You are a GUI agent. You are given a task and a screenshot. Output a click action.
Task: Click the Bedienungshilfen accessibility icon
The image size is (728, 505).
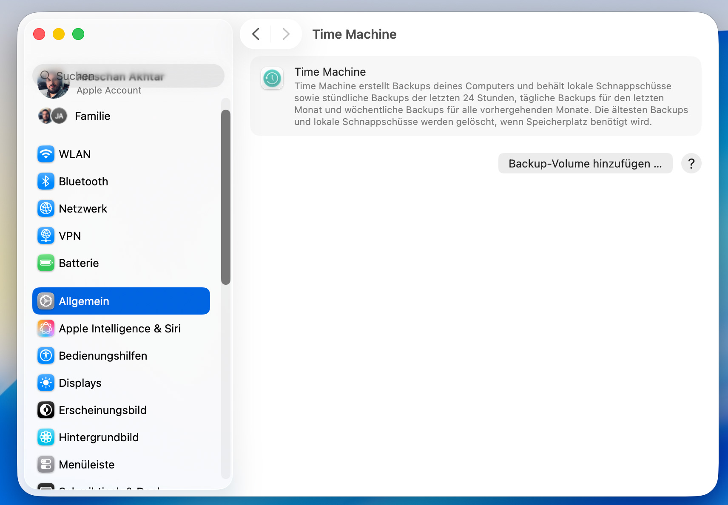(46, 356)
